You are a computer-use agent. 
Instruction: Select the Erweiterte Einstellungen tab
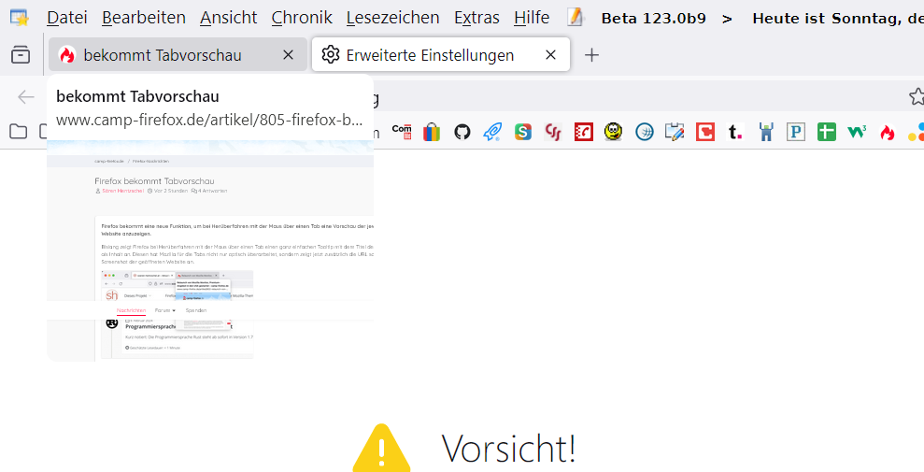tap(441, 55)
